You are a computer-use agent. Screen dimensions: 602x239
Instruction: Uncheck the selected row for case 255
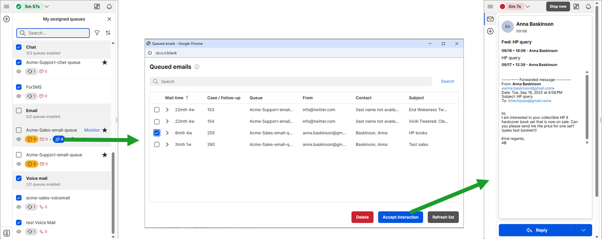(157, 133)
